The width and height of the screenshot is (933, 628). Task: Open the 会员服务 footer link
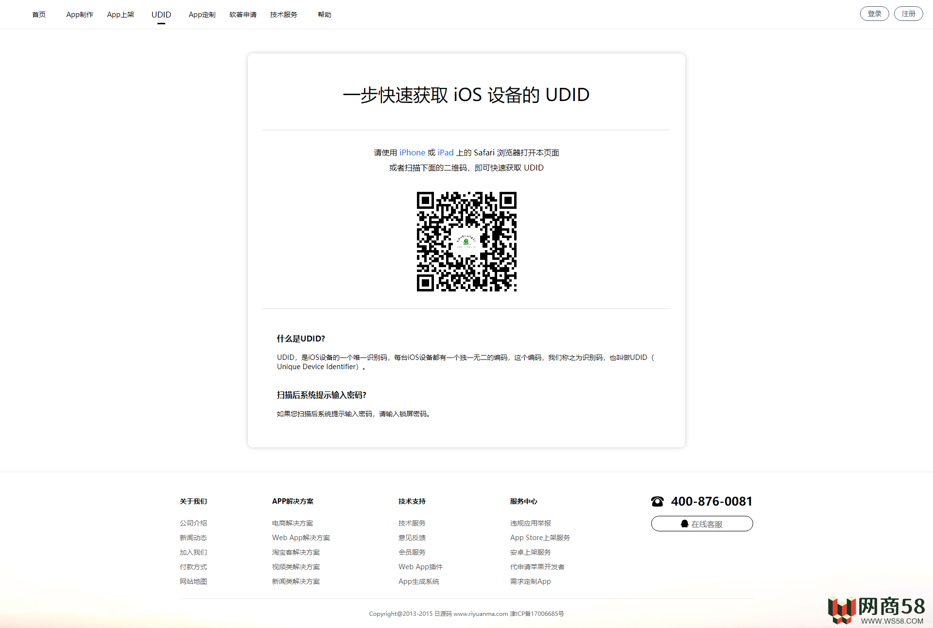412,552
